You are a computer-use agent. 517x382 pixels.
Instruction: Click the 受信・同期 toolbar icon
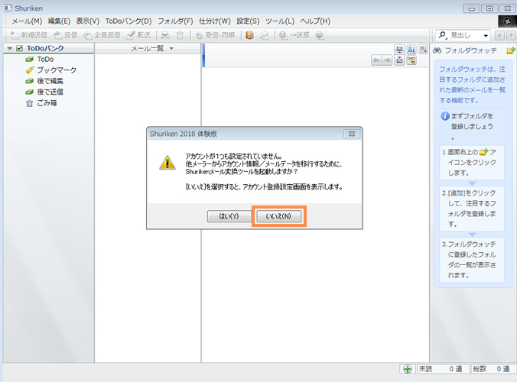pyautogui.click(x=214, y=35)
